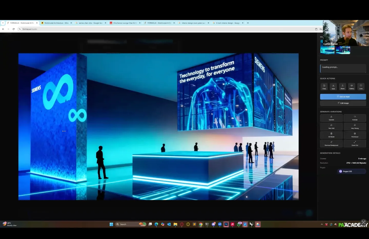Open the Vitra Eames Lounge Chair tab
Screen dimensions: 369x239
125,23
